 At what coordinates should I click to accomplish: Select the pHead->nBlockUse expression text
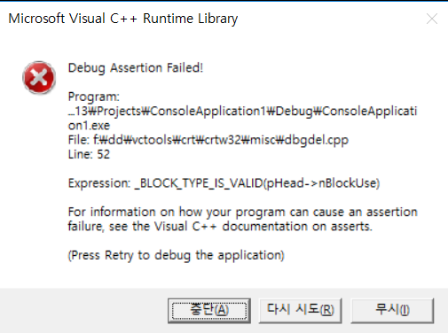[x=321, y=183]
